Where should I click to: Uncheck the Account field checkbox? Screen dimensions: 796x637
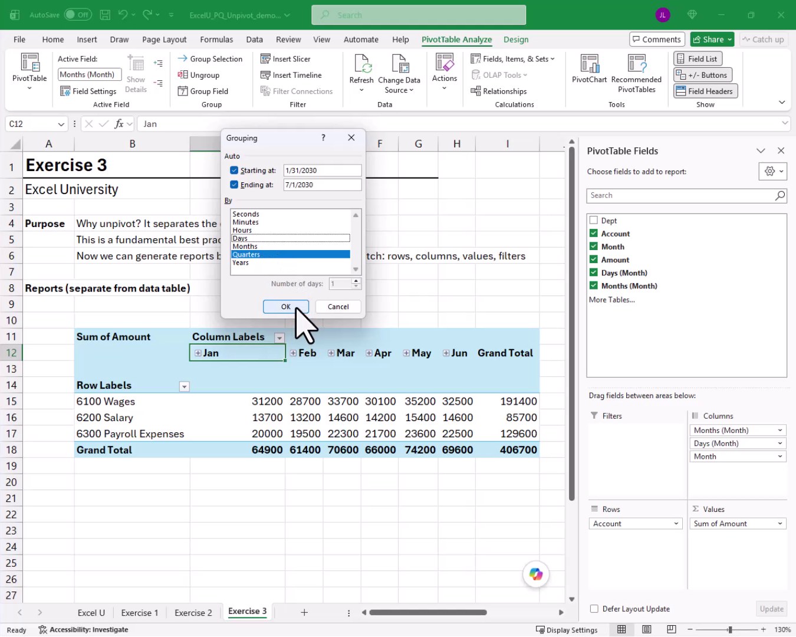[x=594, y=233]
